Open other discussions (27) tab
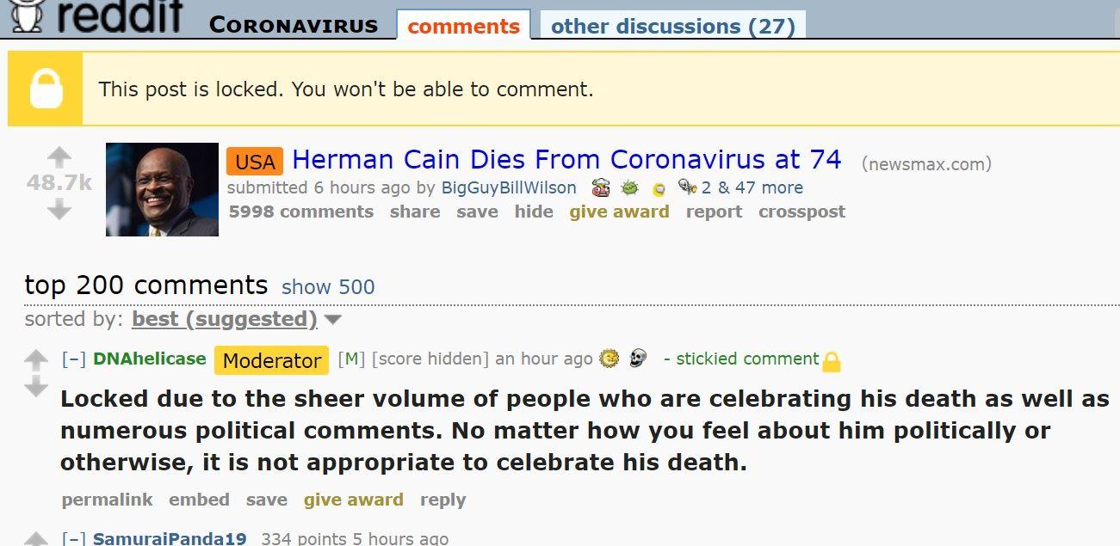1120x546 pixels. [x=672, y=26]
